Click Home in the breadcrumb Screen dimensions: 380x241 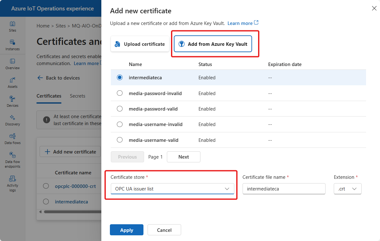43,26
